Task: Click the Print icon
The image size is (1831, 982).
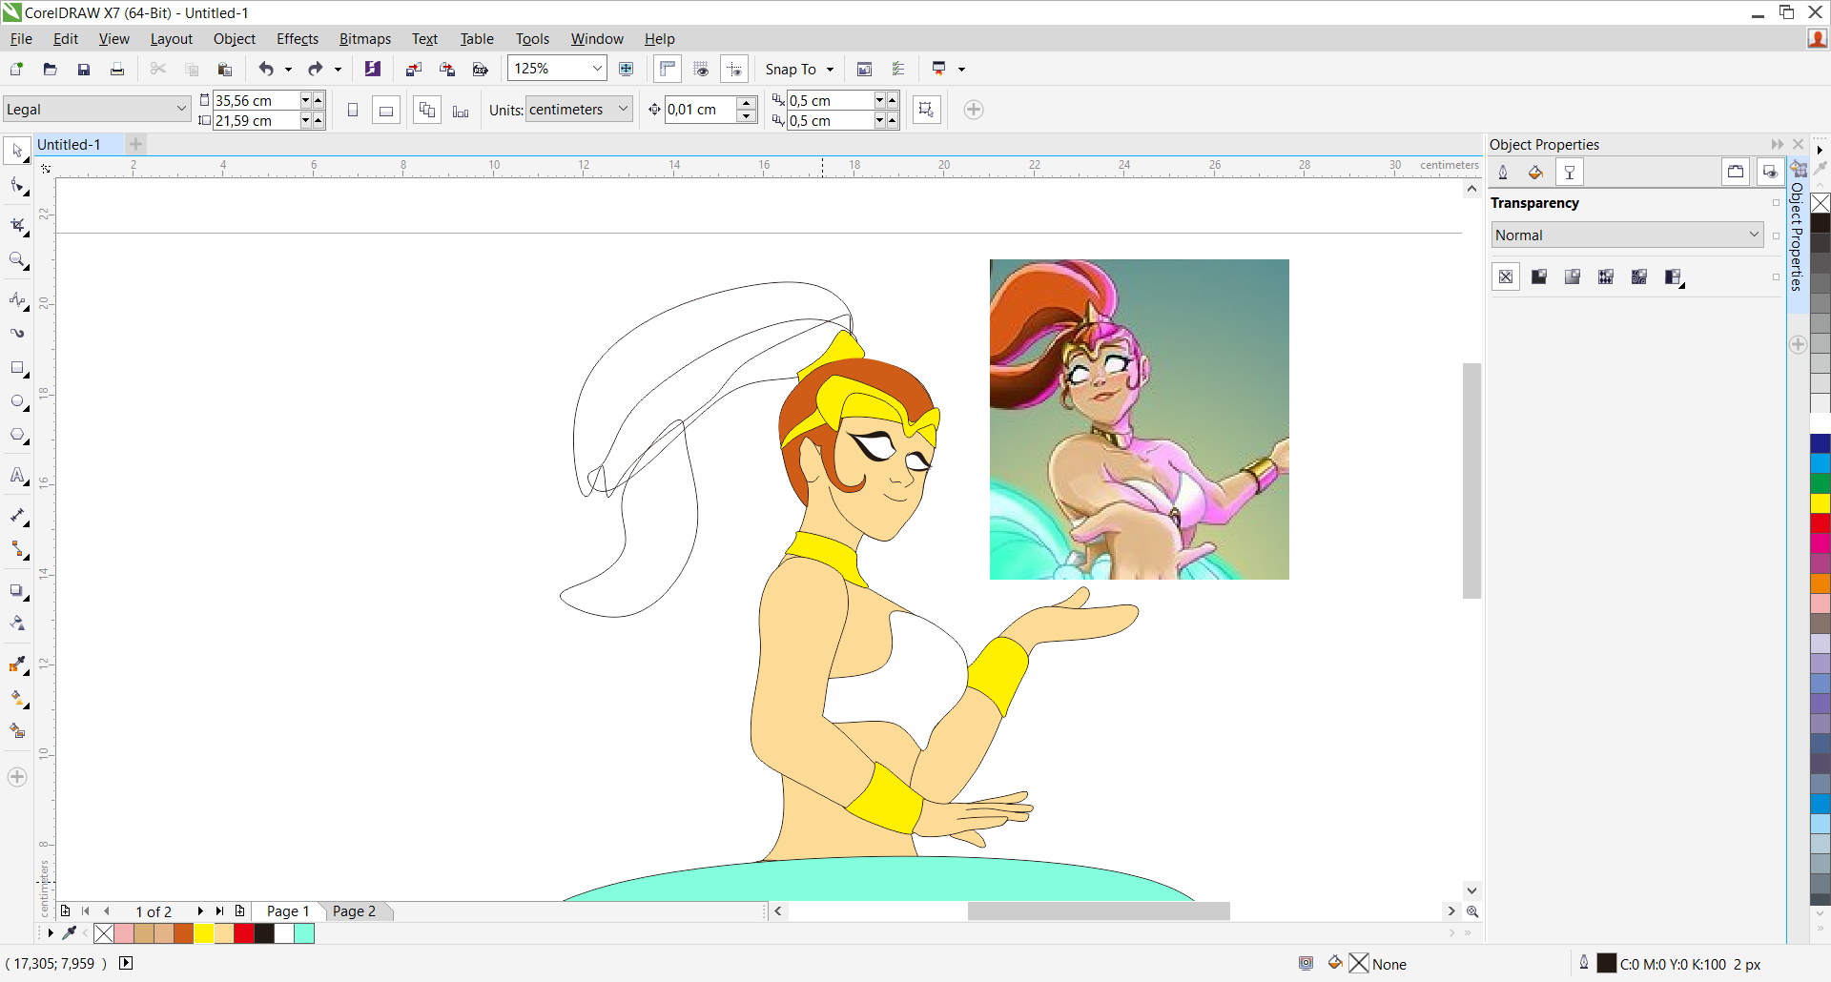Action: point(117,69)
